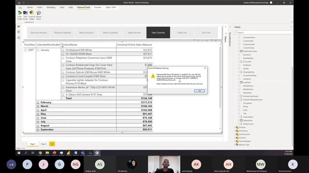Open the Help ribbon tab
Screen dimensions: 309x173
(x=71, y=8)
